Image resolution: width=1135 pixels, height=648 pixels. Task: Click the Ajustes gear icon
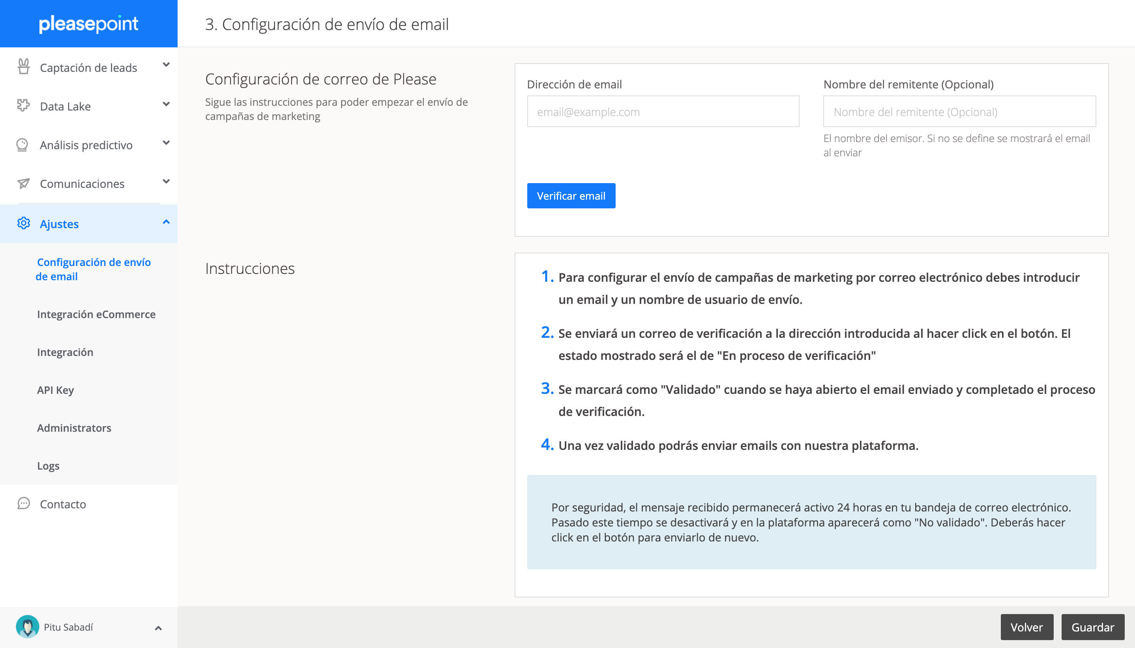[24, 223]
